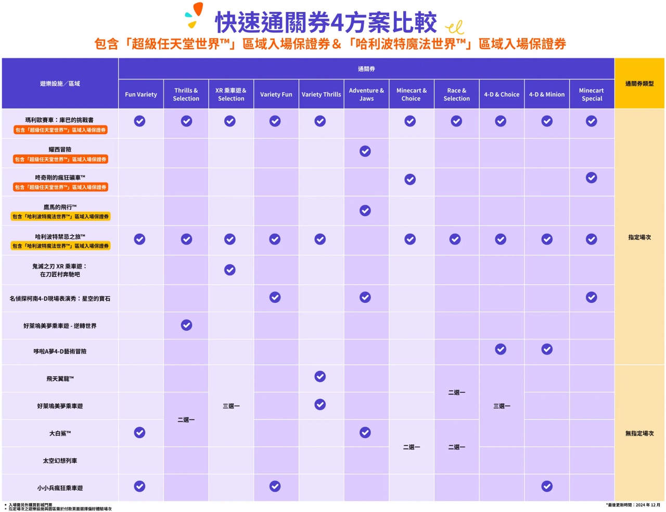Select the 哈利波特禁忌之旅 checkmark under 4-D & Choice
666x512 pixels.
(501, 239)
